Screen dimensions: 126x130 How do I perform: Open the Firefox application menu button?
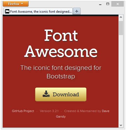pyautogui.click(x=16, y=4)
